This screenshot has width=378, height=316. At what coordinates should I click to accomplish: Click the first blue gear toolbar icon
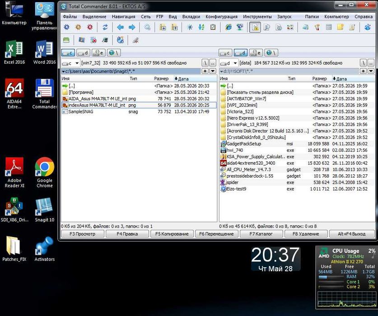[x=66, y=27]
